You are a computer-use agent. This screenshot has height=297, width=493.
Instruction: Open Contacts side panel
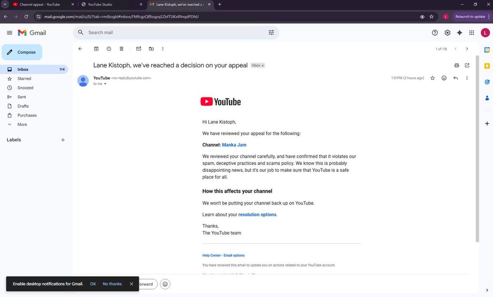pyautogui.click(x=487, y=98)
